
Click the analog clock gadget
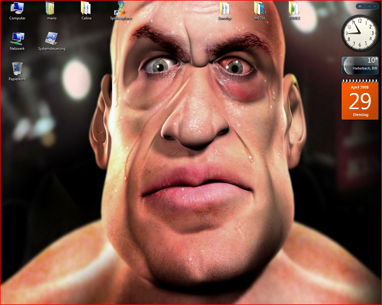pos(360,33)
